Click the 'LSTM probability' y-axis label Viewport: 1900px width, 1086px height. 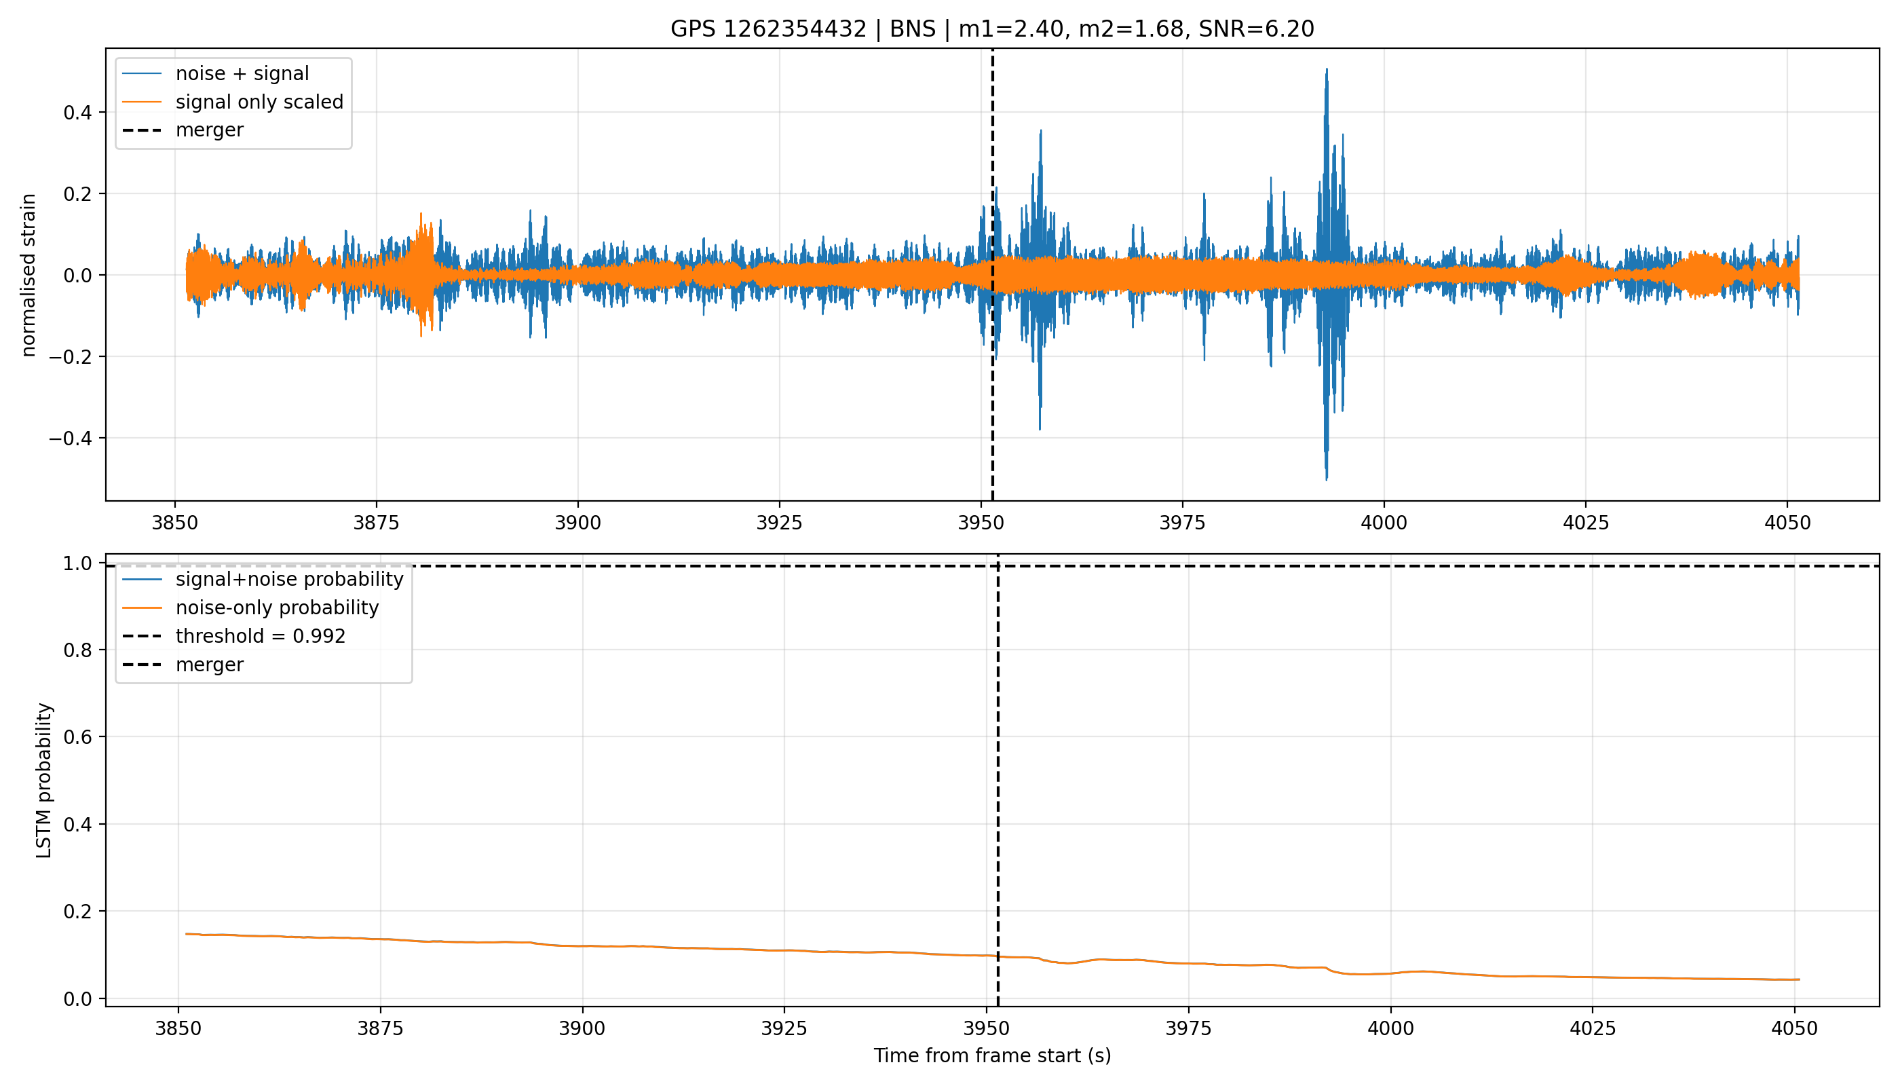point(44,781)
